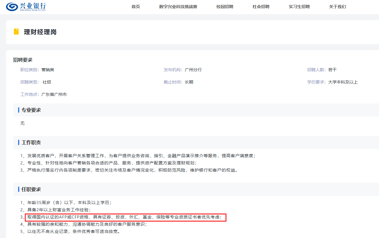The image size is (379, 238).
Task: Click the yellow bookmark icon beside 理财经理岗
Action: (x=16, y=32)
